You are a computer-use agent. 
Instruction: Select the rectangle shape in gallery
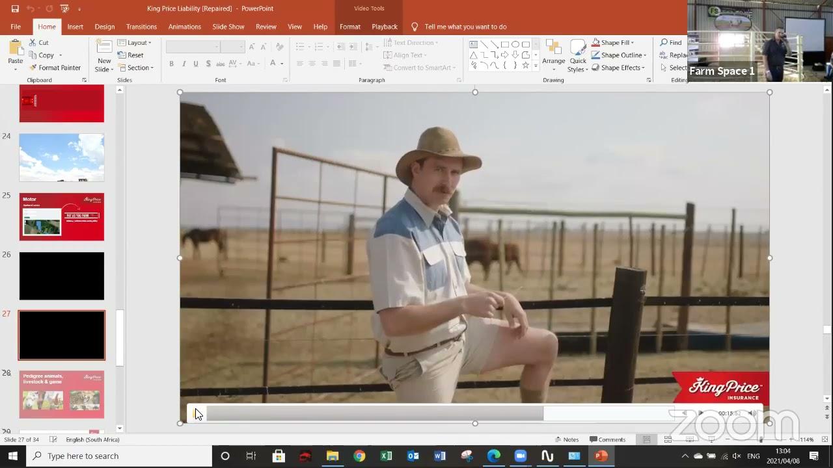pos(505,45)
